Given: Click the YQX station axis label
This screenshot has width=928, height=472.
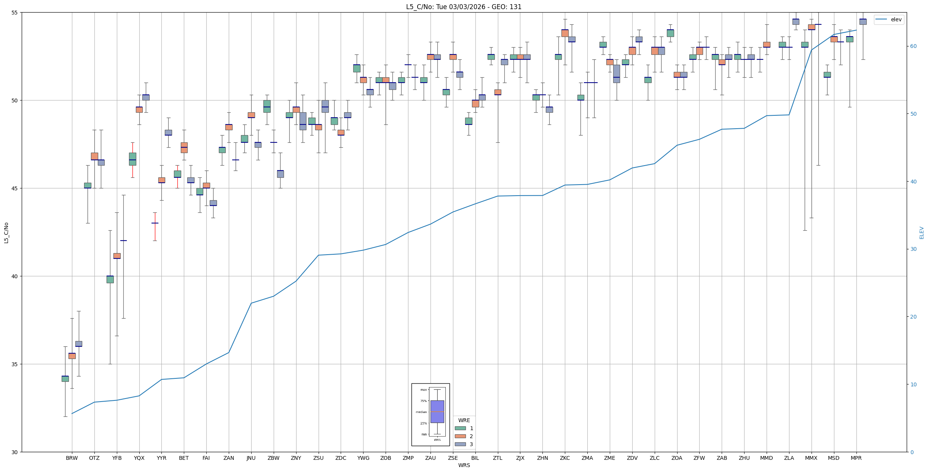Looking at the screenshot, I should click(x=139, y=458).
